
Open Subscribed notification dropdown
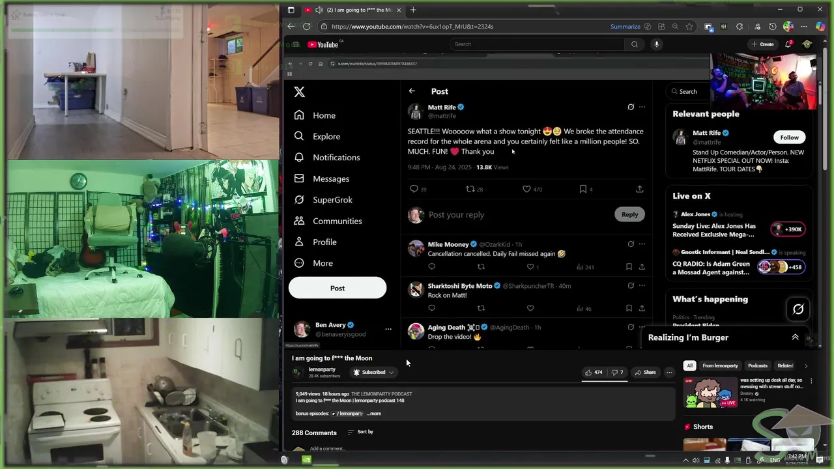(x=373, y=372)
